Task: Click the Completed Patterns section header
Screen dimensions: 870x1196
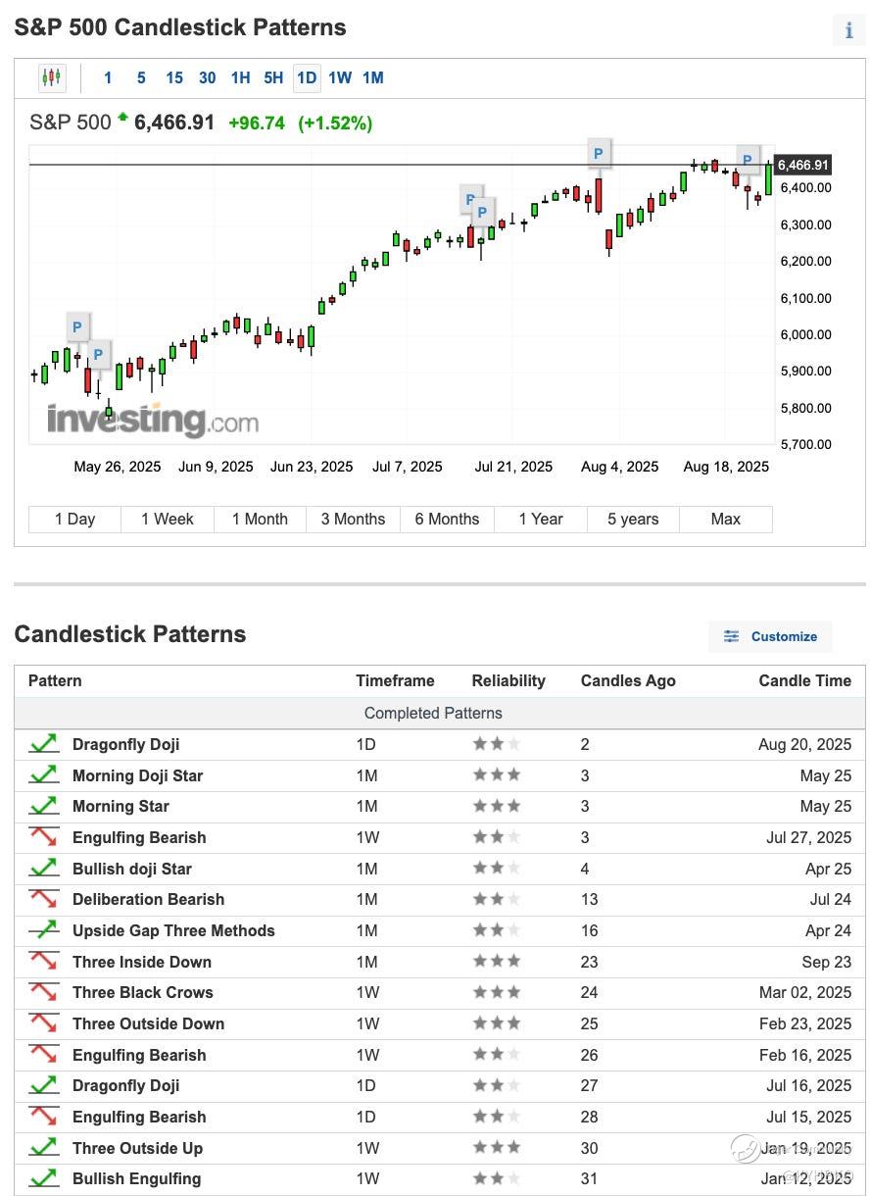Action: tap(433, 713)
